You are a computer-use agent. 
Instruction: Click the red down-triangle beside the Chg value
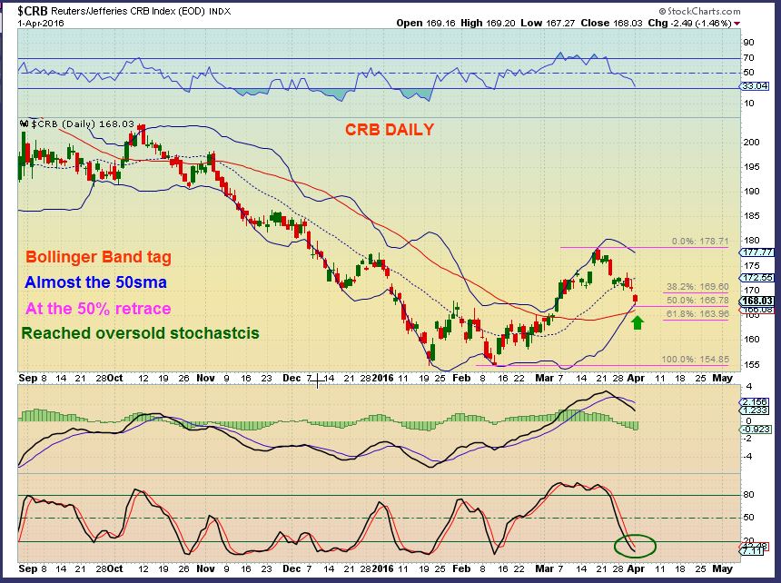pos(737,24)
